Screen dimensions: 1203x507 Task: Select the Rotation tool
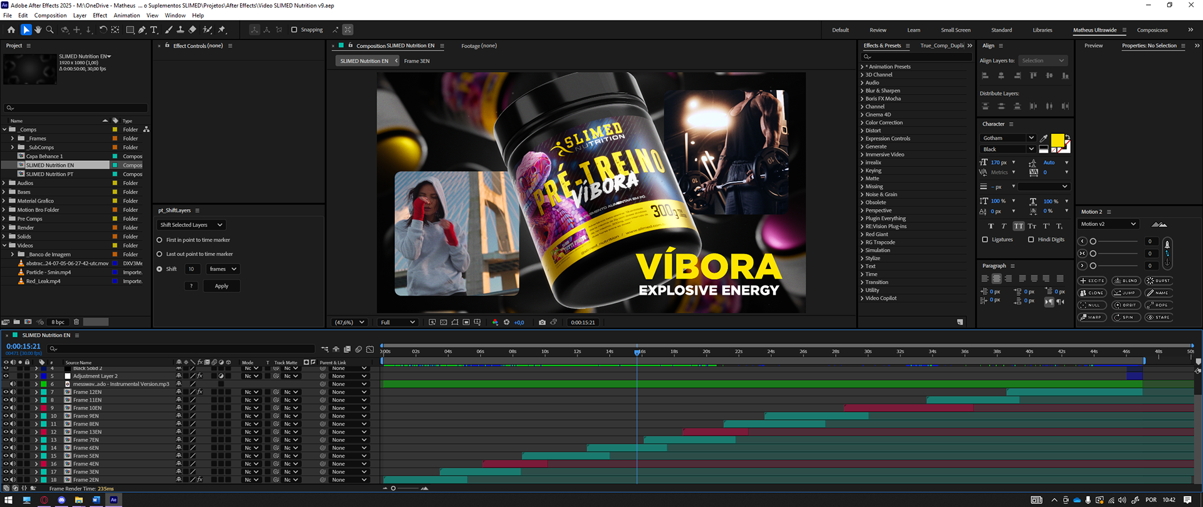[x=103, y=29]
